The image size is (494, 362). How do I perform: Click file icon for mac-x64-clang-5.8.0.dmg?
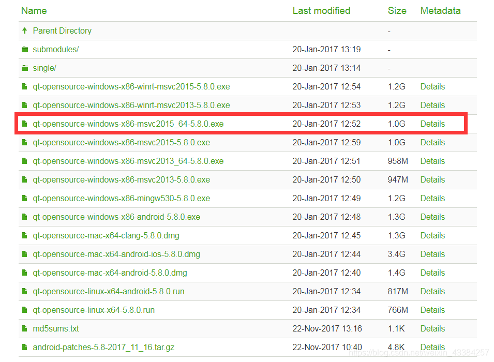point(25,235)
